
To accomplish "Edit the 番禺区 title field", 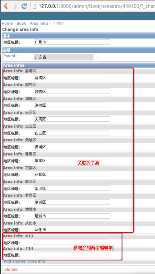I will coord(72,160).
